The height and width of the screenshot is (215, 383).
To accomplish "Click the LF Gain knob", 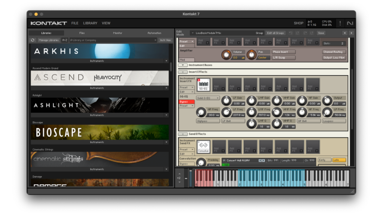I will click(226, 101).
